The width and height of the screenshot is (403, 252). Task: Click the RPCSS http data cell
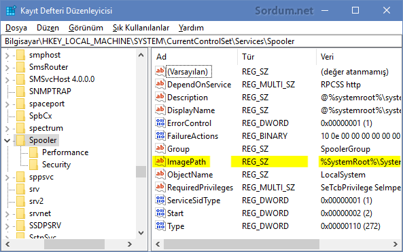[x=340, y=85]
